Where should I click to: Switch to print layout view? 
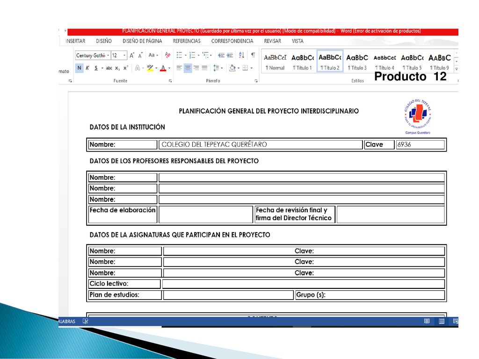click(442, 321)
